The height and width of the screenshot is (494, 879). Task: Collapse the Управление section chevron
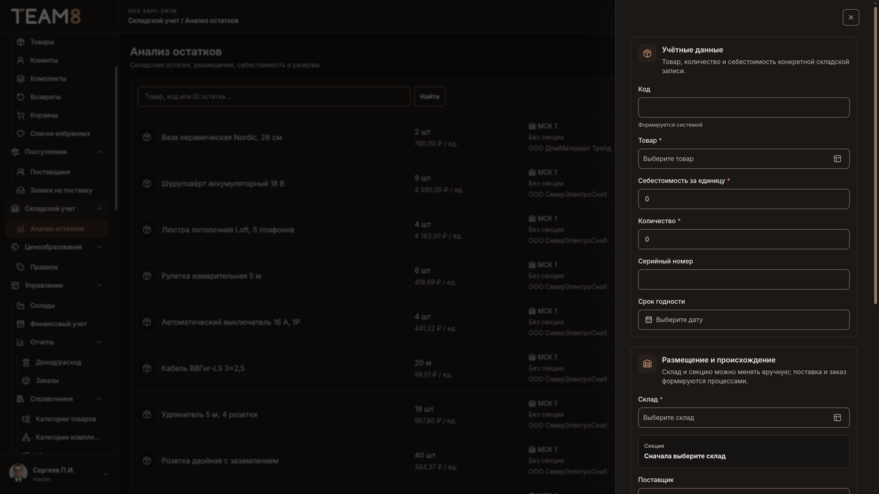tap(99, 285)
